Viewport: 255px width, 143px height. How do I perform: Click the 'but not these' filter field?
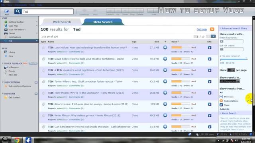pyautogui.click(x=233, y=49)
